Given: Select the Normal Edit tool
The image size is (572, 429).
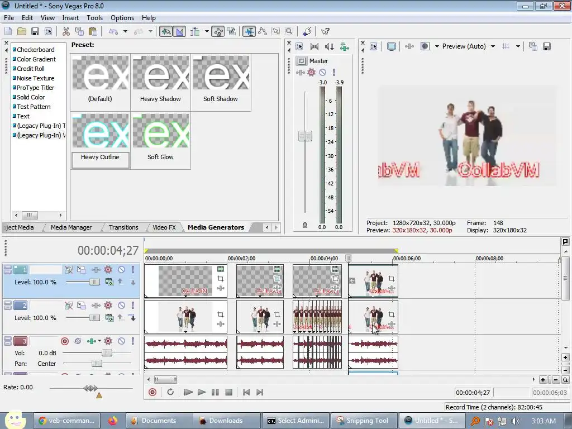Looking at the screenshot, I should (x=249, y=31).
